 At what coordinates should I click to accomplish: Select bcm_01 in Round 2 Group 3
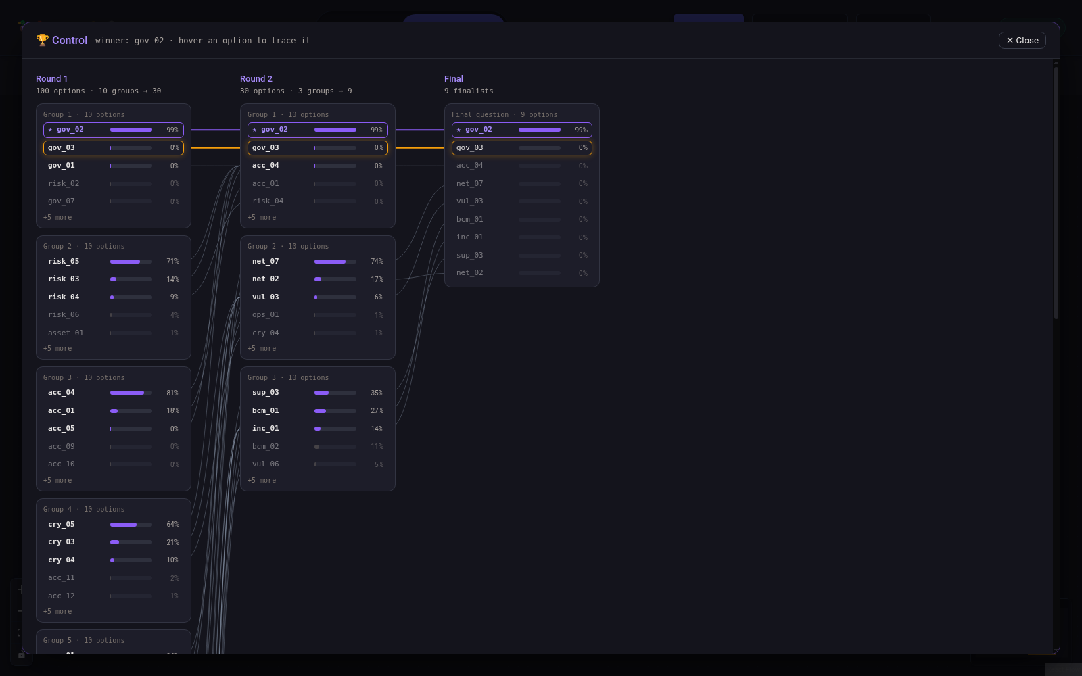click(x=318, y=411)
